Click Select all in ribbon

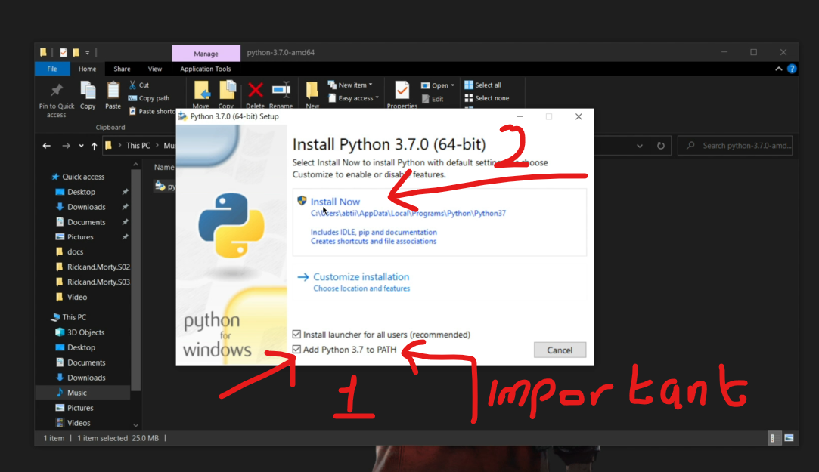pos(483,85)
